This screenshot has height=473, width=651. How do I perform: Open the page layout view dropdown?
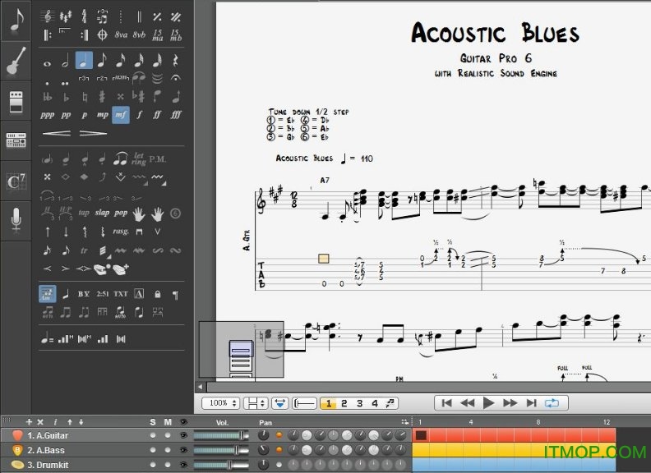(x=256, y=403)
